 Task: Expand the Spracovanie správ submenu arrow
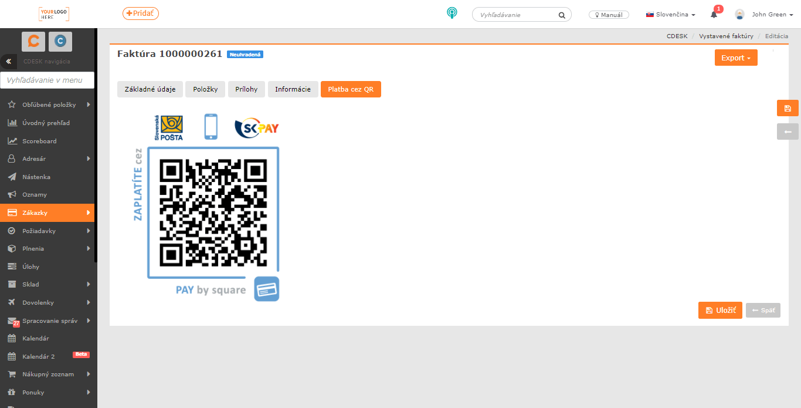coord(88,321)
